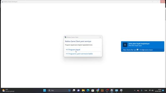
Task: Open Google Chrome from the taskbar
Action: tap(98, 90)
